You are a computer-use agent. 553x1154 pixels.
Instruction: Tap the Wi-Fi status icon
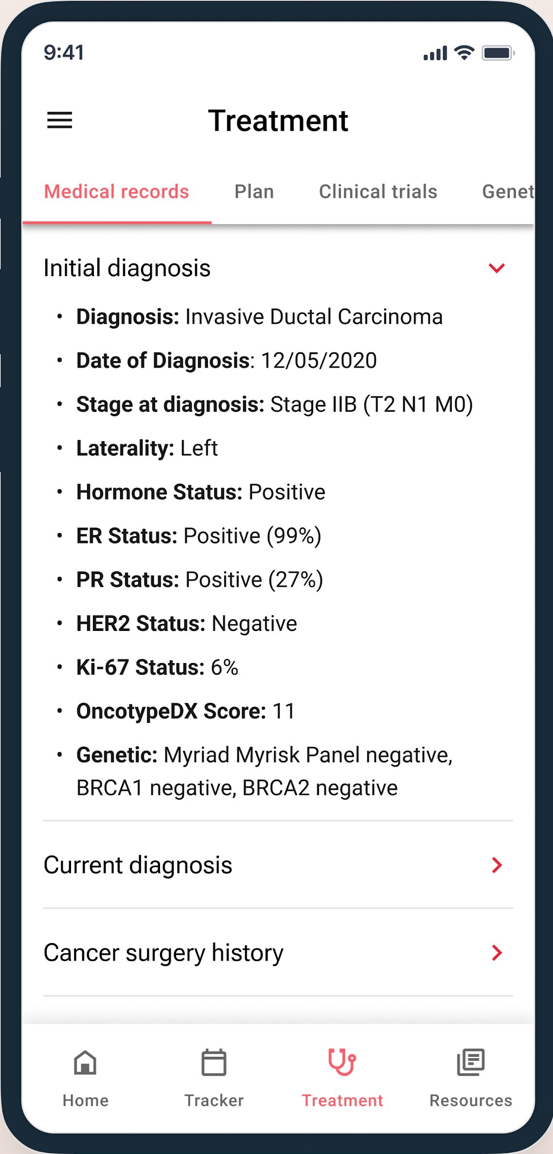464,52
